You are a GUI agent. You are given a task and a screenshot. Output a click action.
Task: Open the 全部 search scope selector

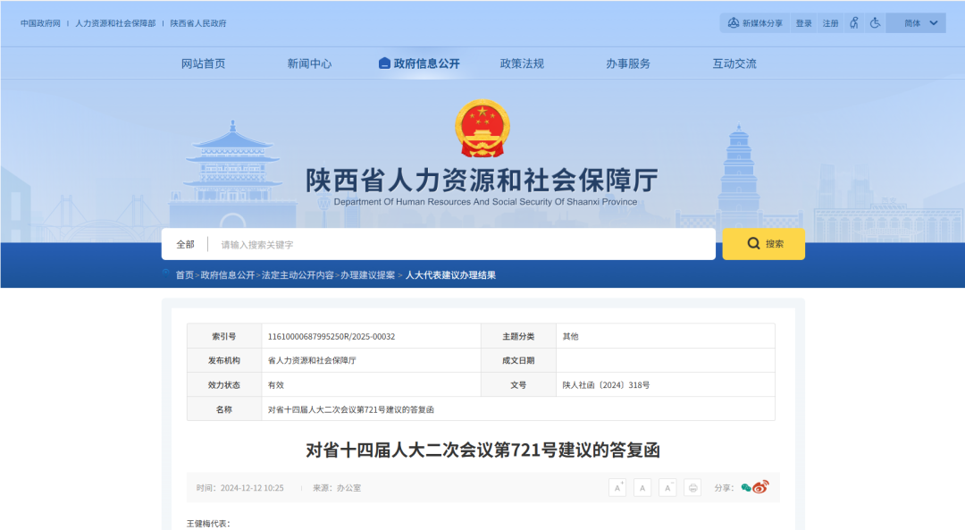click(185, 244)
